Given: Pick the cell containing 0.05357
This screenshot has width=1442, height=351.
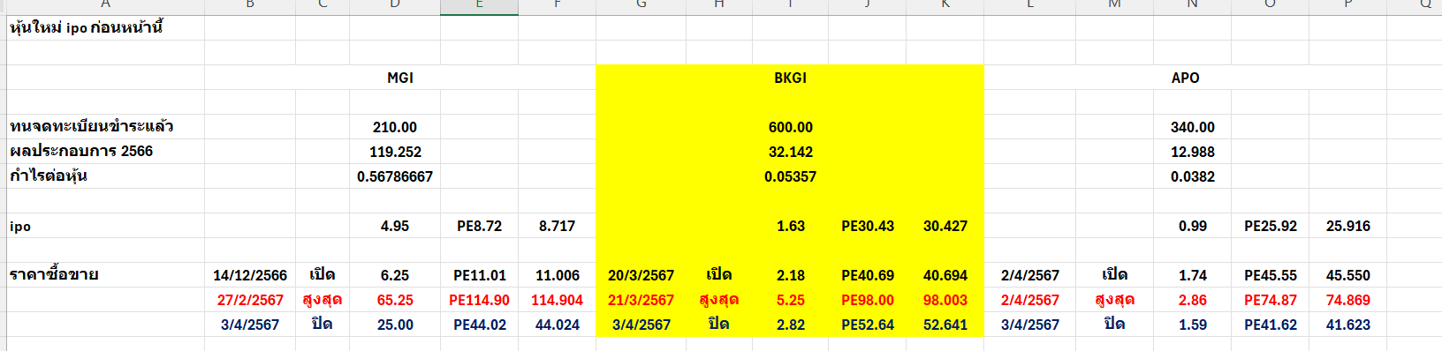Looking at the screenshot, I should 790,176.
